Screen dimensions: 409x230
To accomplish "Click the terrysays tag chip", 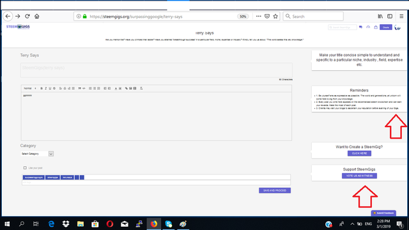I will click(67, 178).
